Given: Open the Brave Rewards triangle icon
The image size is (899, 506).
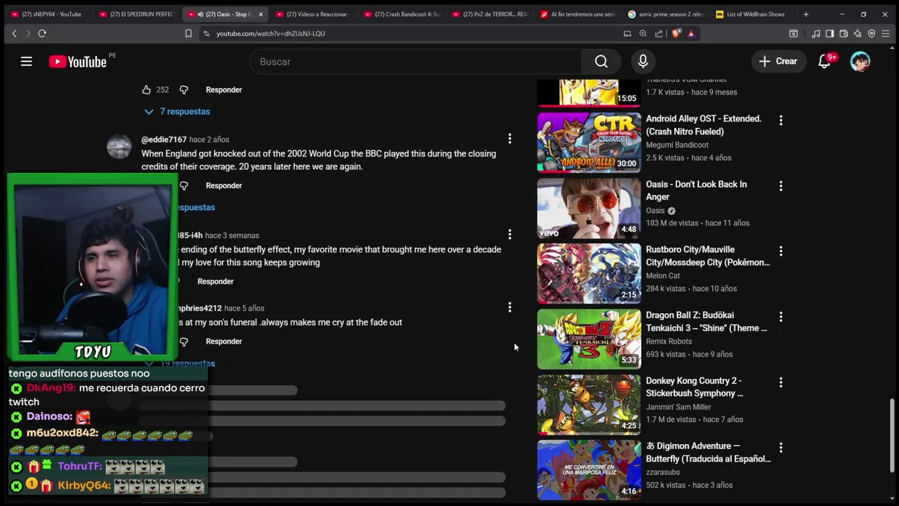Looking at the screenshot, I should [691, 33].
